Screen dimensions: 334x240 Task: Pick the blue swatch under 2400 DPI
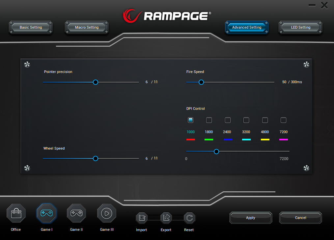click(x=228, y=139)
